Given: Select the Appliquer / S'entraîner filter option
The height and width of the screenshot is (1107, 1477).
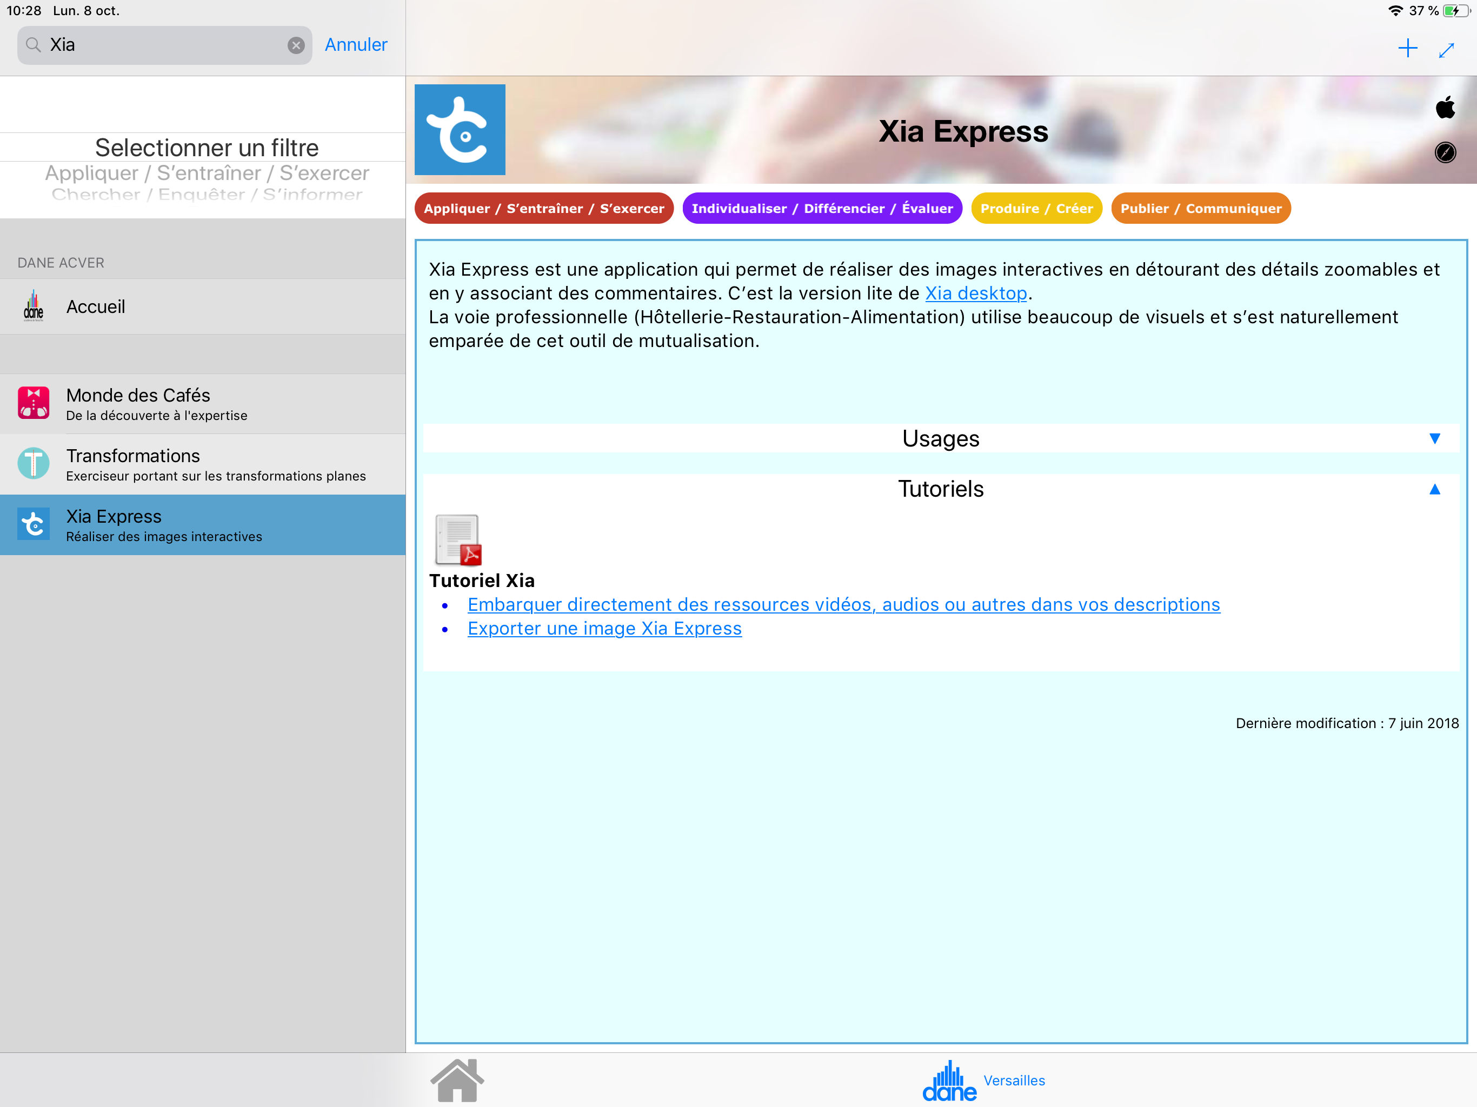Looking at the screenshot, I should [x=207, y=173].
